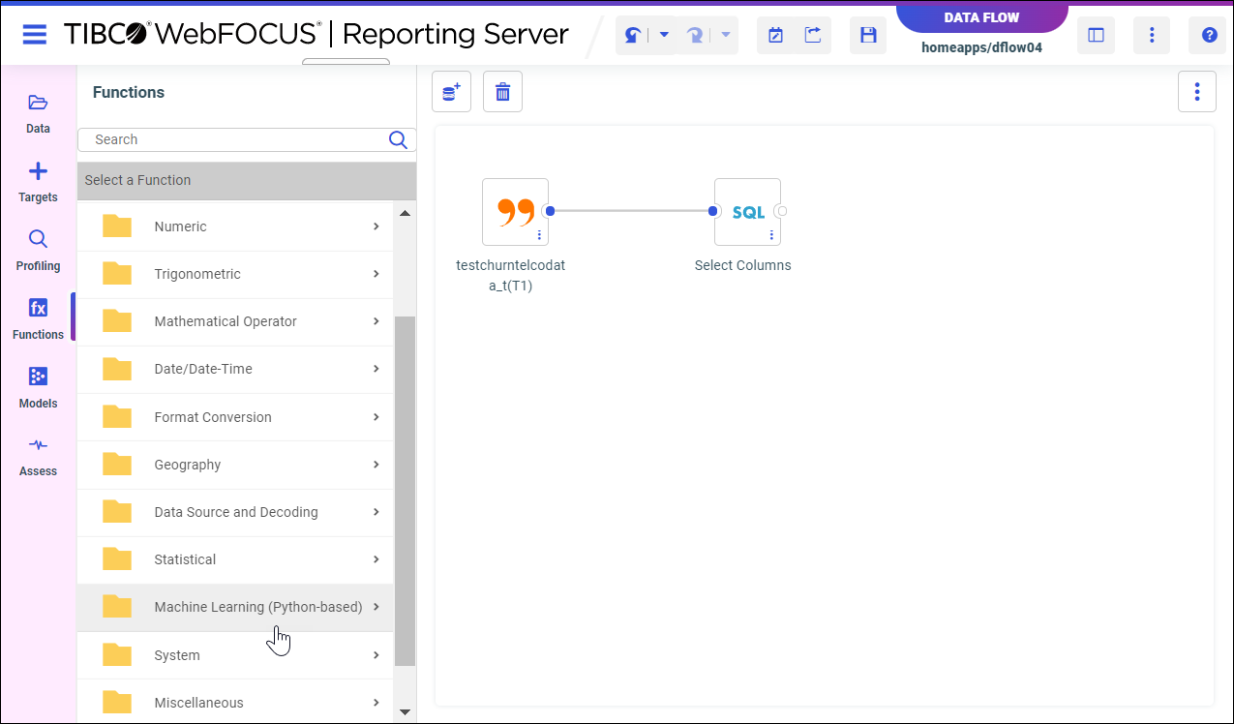Select the SQL Select Columns node
This screenshot has height=724, width=1234.
(x=747, y=212)
